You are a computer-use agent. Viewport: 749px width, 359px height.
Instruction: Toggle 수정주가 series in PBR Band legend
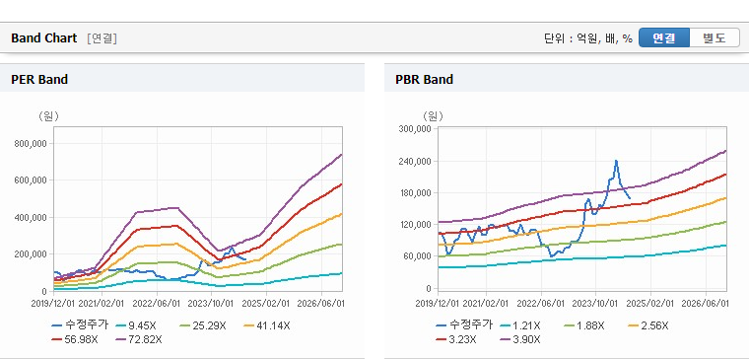click(x=464, y=325)
